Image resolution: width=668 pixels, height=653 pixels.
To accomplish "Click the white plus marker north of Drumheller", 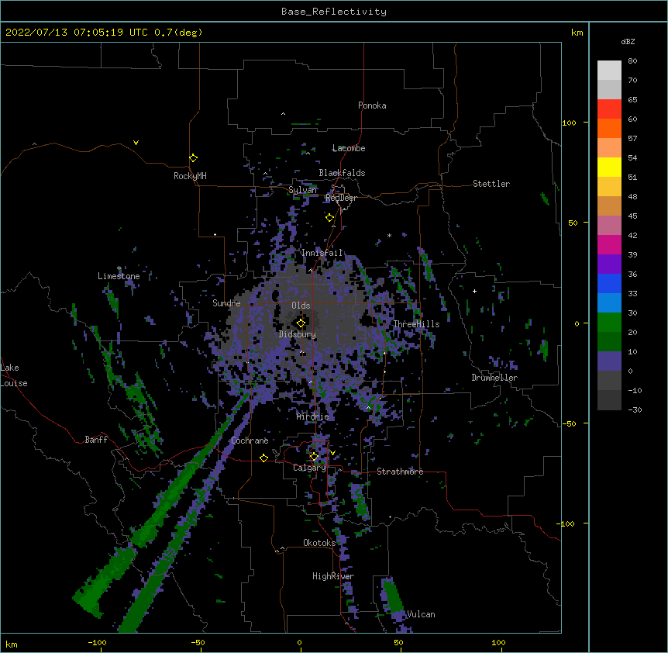I will click(x=474, y=291).
